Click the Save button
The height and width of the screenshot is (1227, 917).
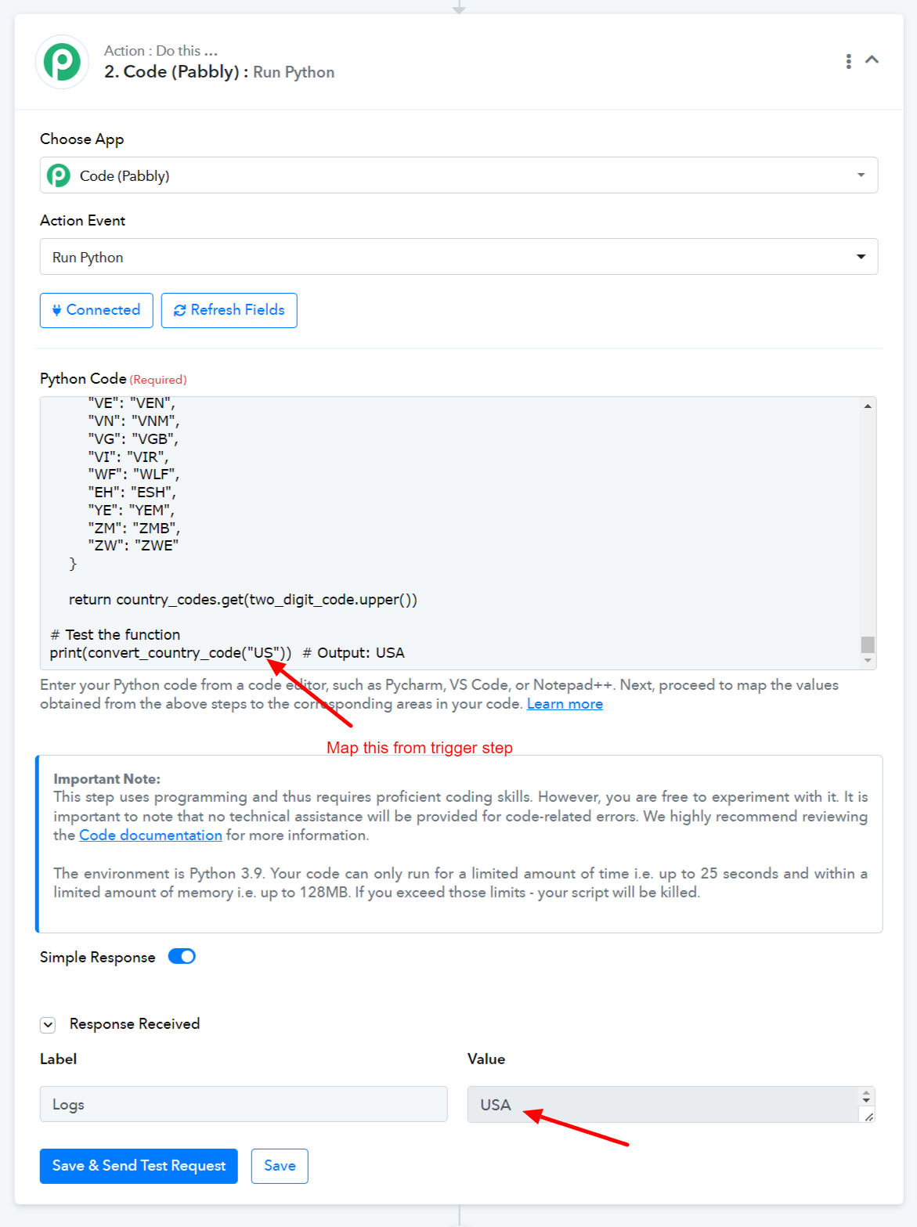[280, 1166]
